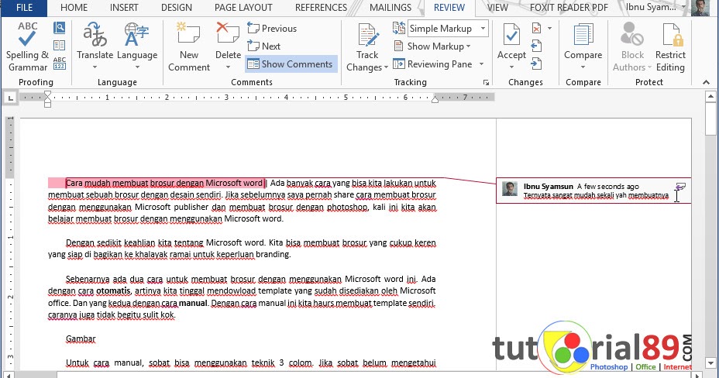Click the bold word "manual"

(193, 303)
